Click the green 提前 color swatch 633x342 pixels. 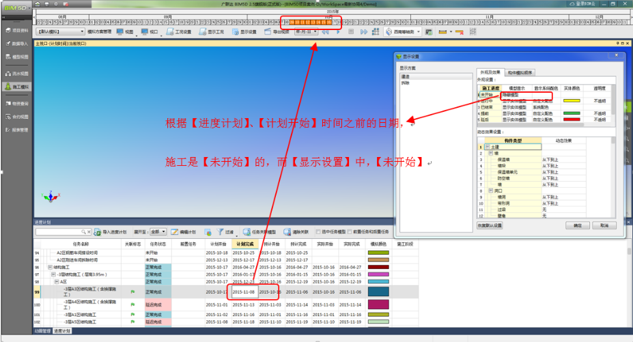coord(572,113)
